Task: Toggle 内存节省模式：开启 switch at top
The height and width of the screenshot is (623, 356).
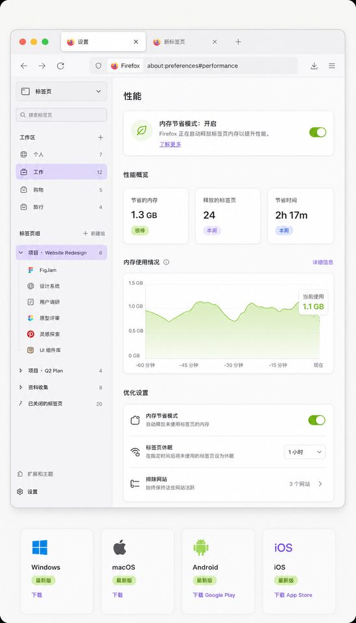Action: click(x=318, y=132)
